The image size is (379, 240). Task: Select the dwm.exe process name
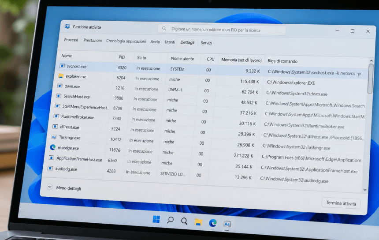(x=72, y=86)
